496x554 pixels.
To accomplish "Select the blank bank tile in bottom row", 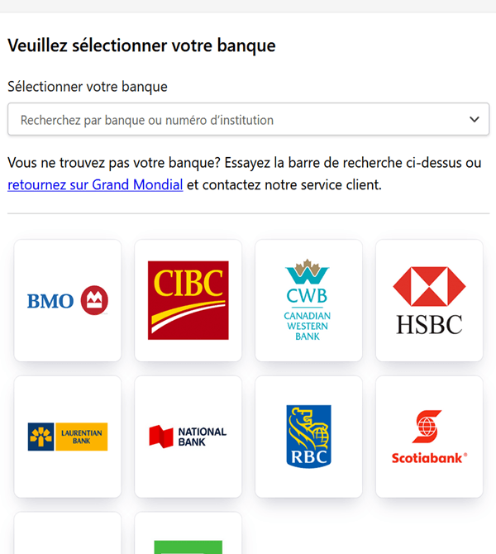I will pos(68,536).
